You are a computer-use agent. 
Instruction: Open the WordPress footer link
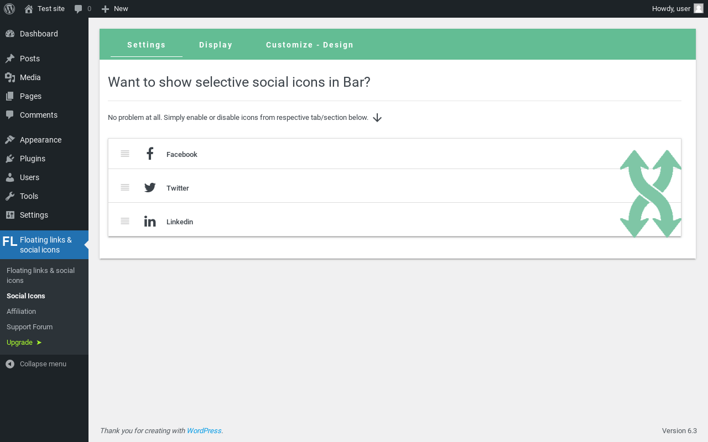click(204, 431)
